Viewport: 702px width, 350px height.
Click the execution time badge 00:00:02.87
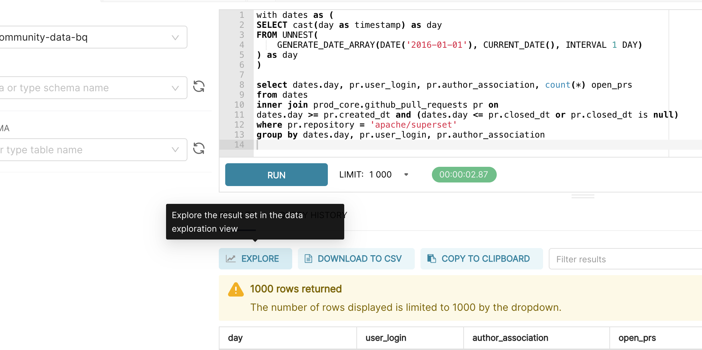pos(464,175)
